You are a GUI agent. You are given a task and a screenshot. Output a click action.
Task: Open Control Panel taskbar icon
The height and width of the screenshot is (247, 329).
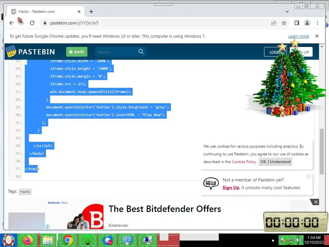pyautogui.click(x=127, y=240)
